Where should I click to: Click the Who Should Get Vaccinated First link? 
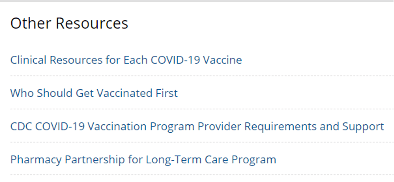(x=94, y=93)
